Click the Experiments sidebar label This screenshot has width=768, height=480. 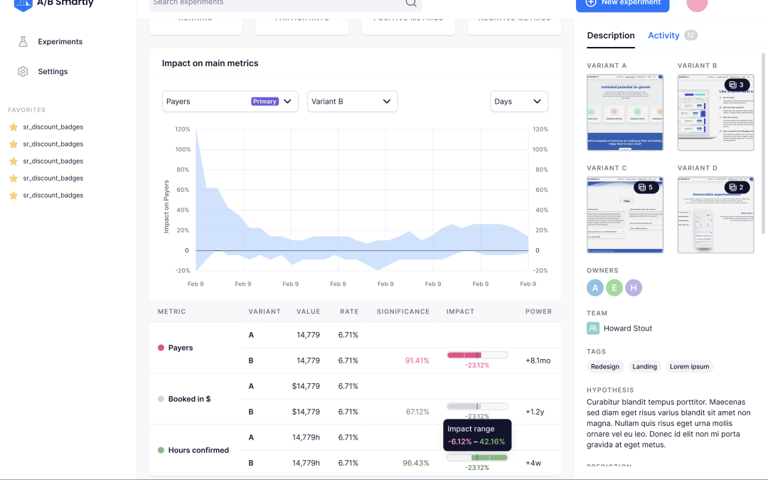60,42
